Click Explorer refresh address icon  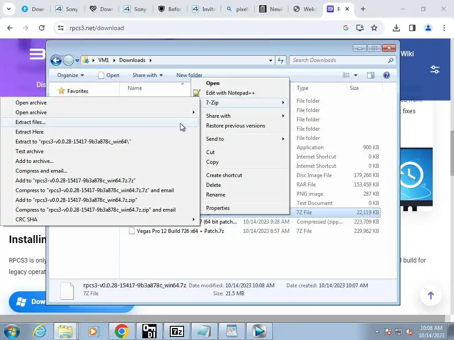click(x=281, y=60)
